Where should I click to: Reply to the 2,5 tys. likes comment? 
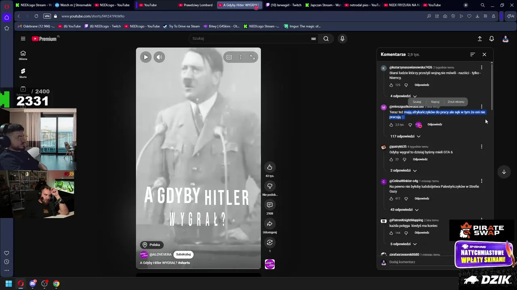pos(435,124)
